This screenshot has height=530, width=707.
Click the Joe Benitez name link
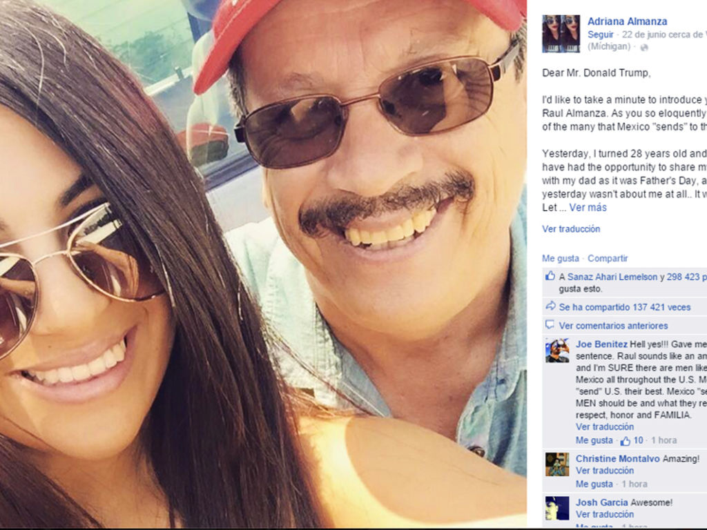click(x=601, y=344)
